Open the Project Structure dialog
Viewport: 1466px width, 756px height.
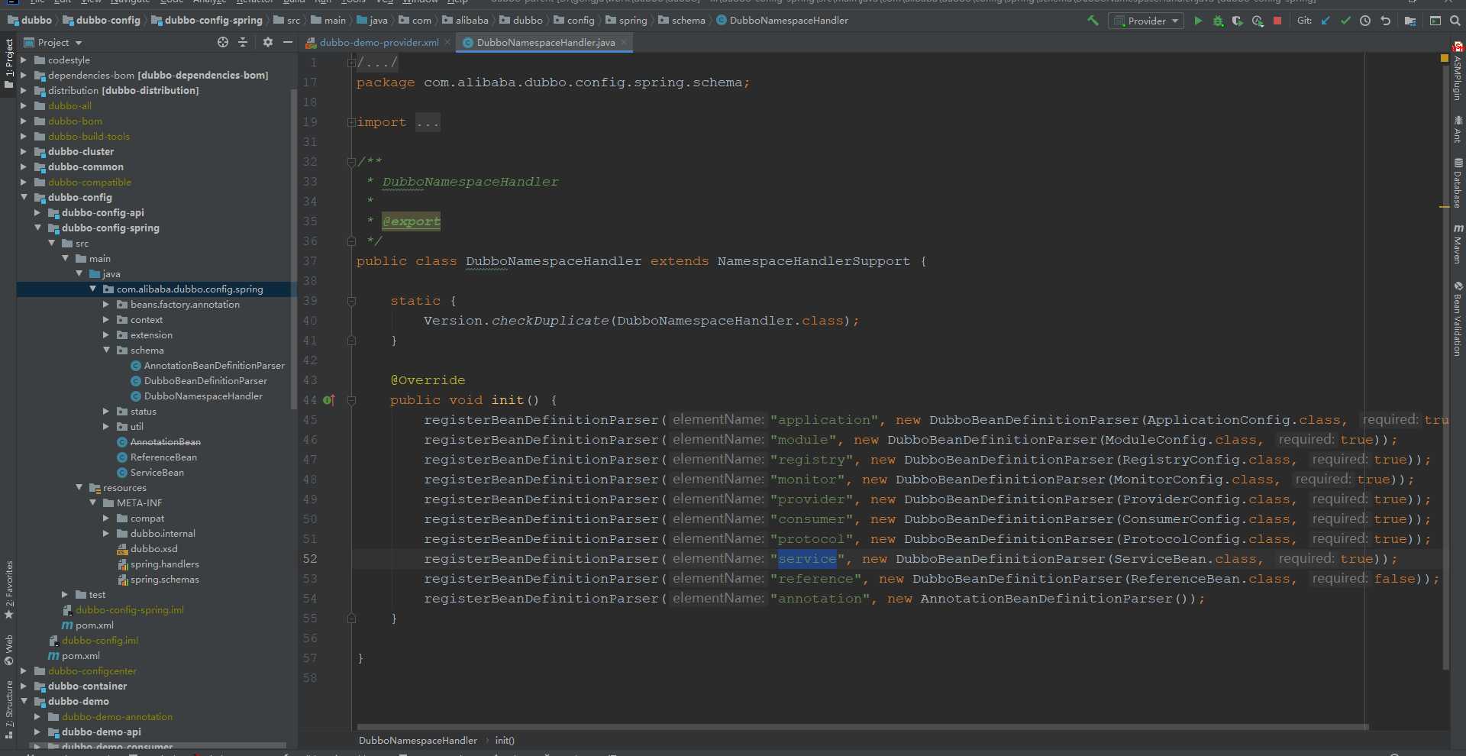(1410, 21)
